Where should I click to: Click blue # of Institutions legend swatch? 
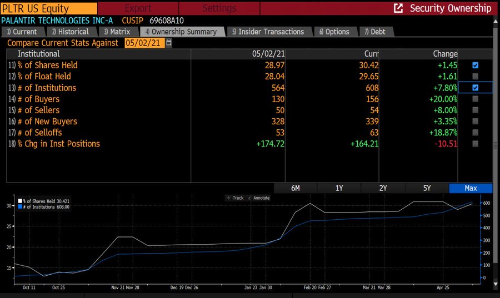tap(20, 206)
